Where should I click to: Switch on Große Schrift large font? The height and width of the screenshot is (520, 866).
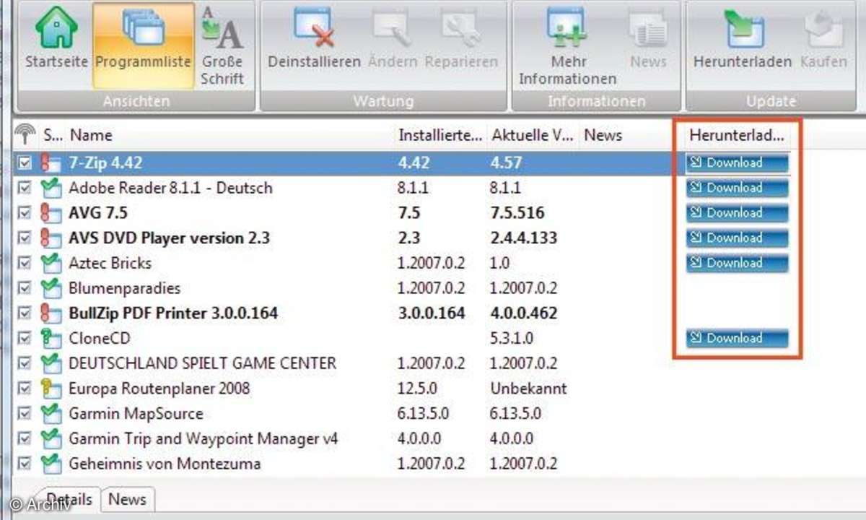coord(222,45)
